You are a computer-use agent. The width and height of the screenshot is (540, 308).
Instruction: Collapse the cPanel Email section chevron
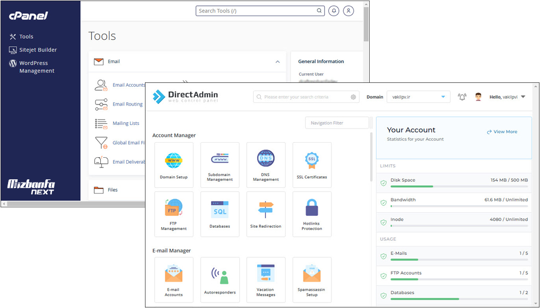pyautogui.click(x=278, y=62)
